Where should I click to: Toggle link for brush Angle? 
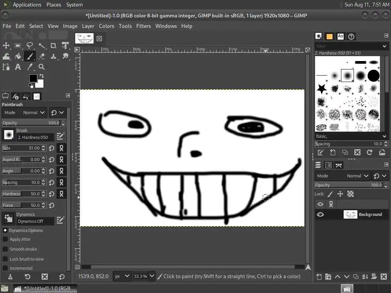click(61, 171)
